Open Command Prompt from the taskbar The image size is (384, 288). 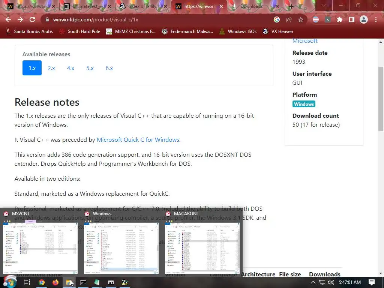[x=83, y=282]
